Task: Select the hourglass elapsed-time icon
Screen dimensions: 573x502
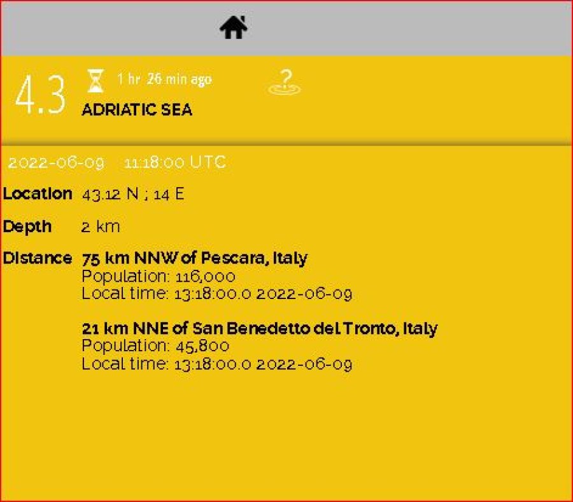Action: pos(95,81)
